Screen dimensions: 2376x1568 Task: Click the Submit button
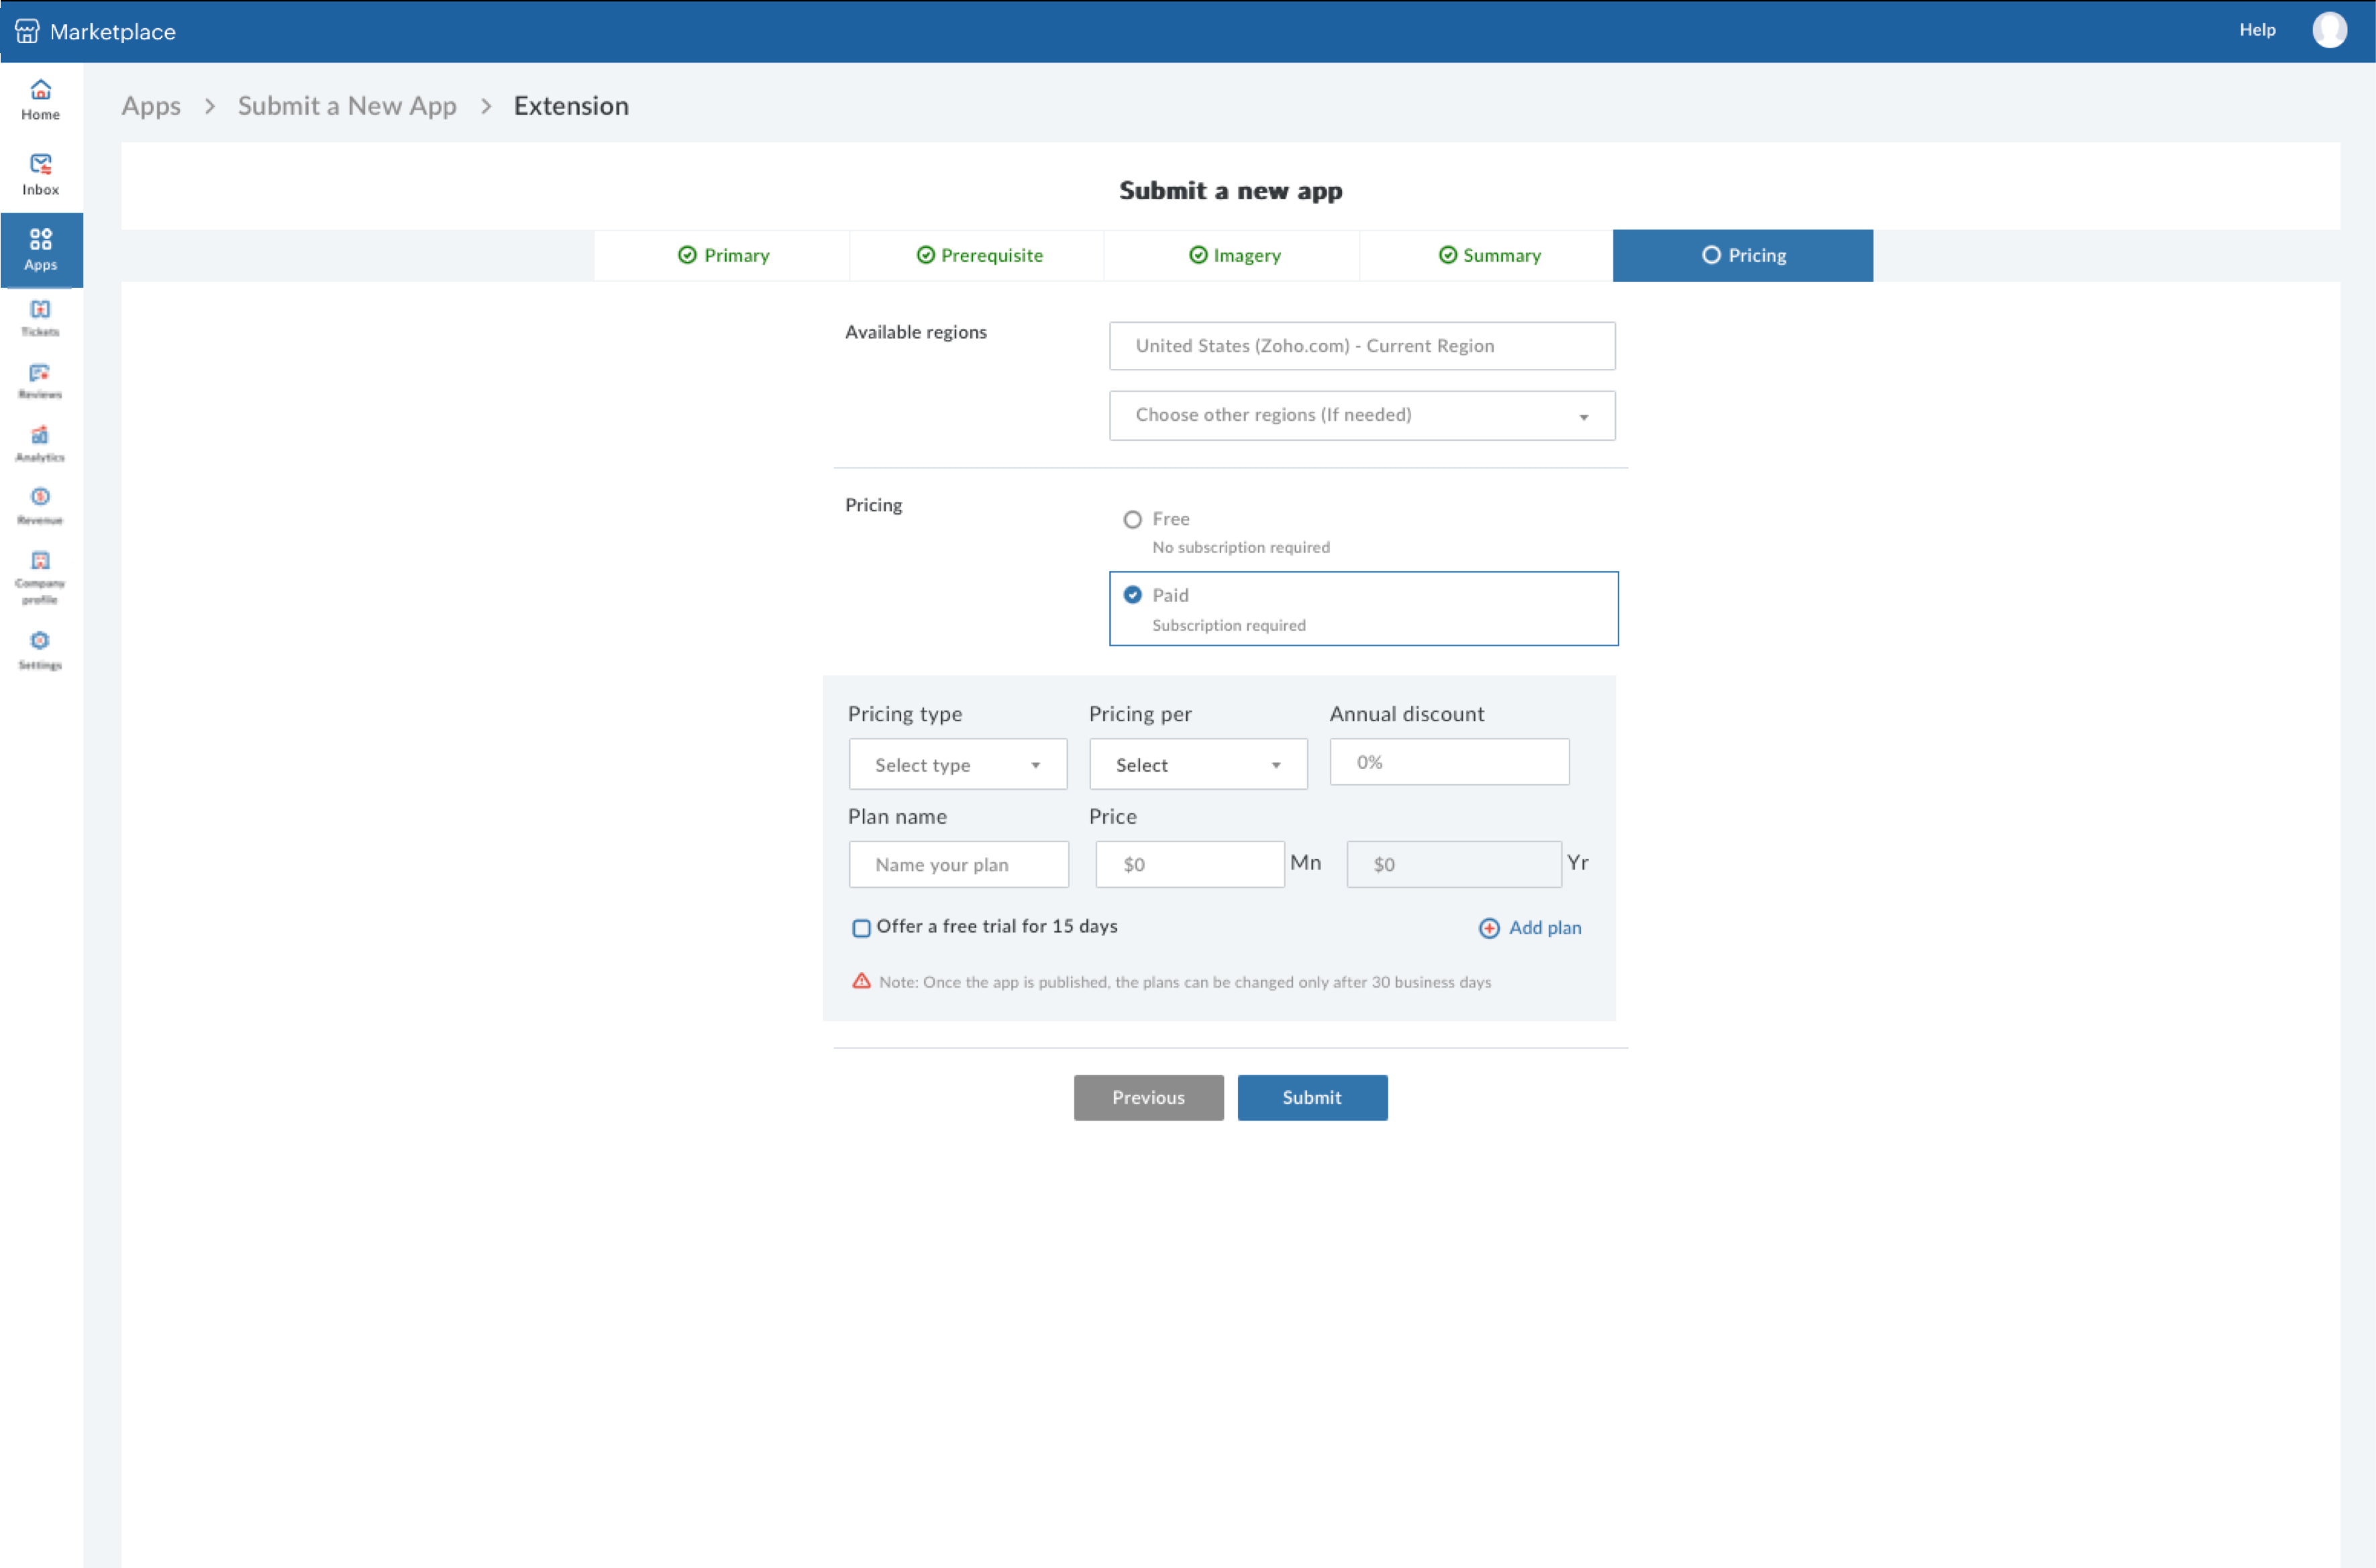coord(1311,1097)
